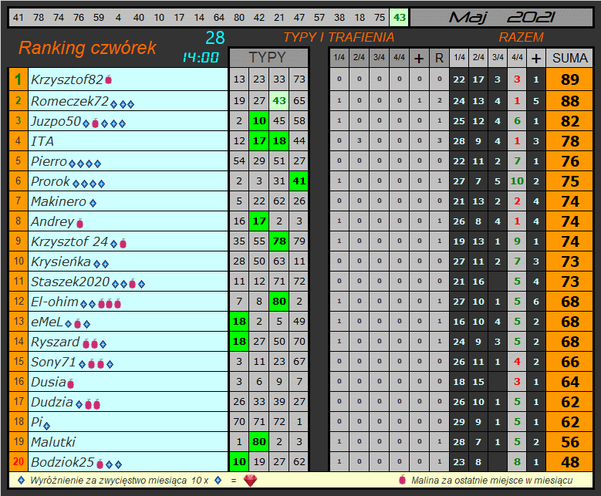
Task: Select player name Krysieńka
Action: (60, 261)
